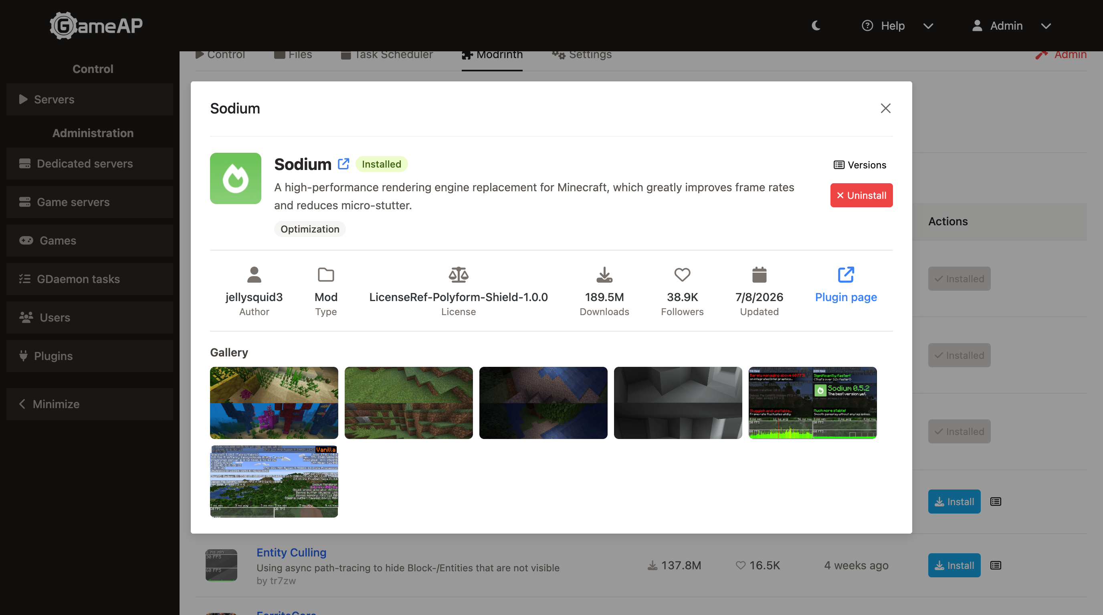Click the Sodium green flame icon
Viewport: 1103px width, 615px height.
pos(236,178)
